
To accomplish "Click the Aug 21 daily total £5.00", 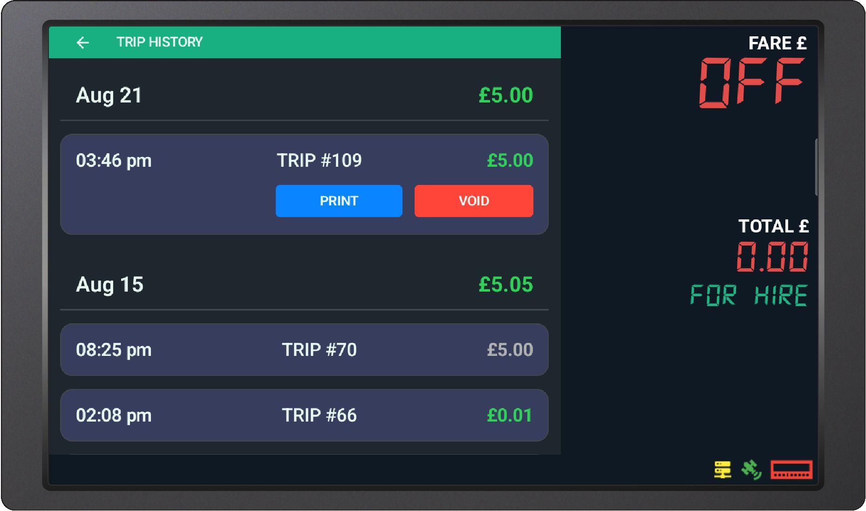I will (505, 95).
